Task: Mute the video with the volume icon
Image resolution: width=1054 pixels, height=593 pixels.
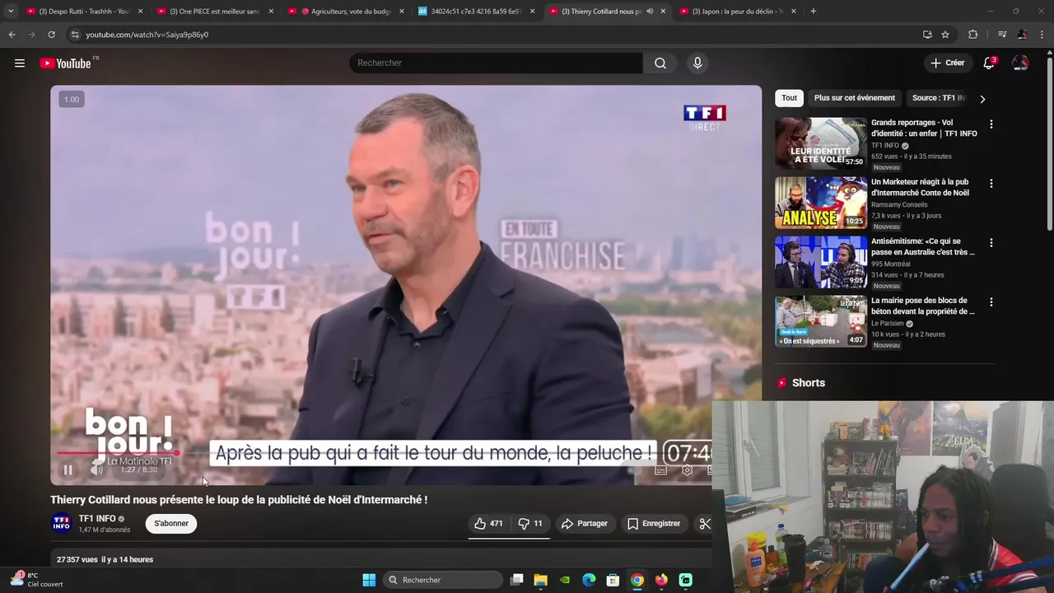Action: (x=96, y=470)
